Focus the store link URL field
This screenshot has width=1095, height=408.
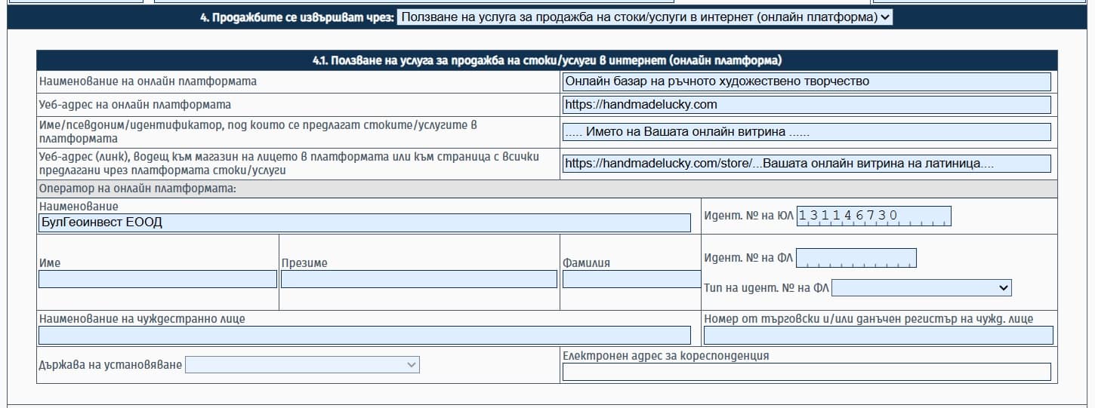(807, 164)
